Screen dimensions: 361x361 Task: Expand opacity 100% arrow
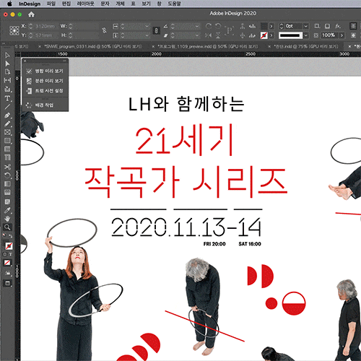pyautogui.click(x=342, y=35)
